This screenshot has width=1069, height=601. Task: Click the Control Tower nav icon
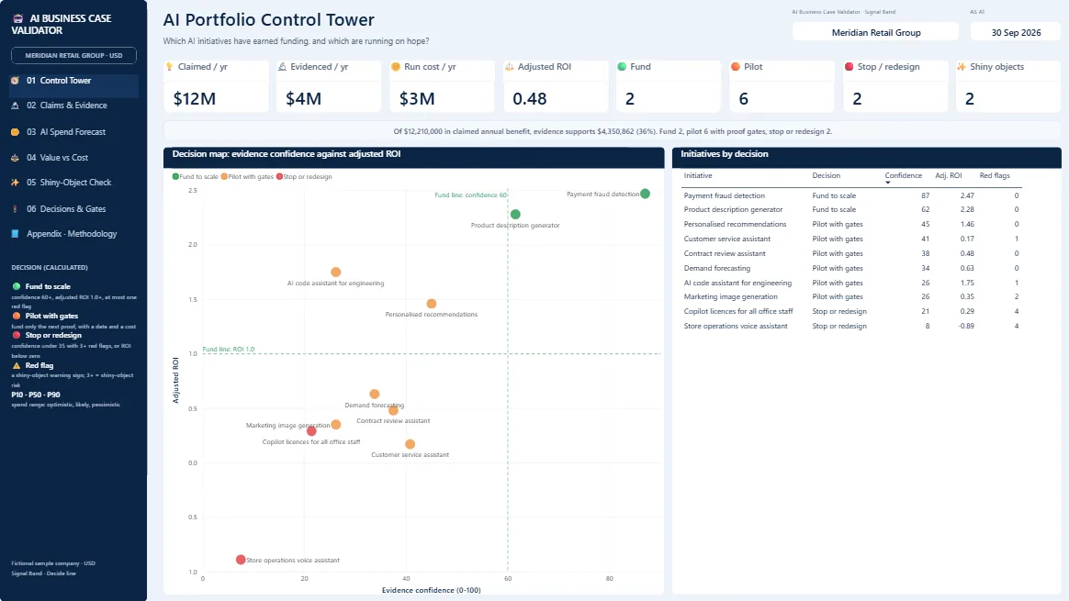[x=15, y=81]
